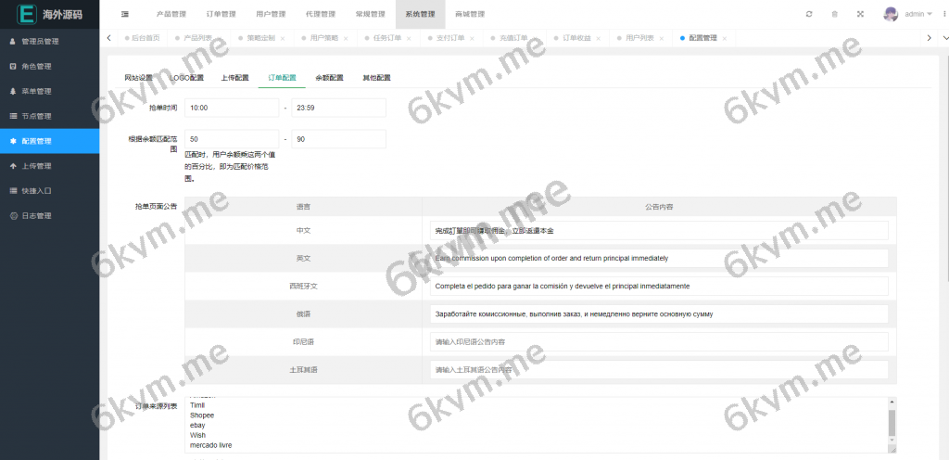Switch to the LOGO配置 tab
This screenshot has height=460, width=949.
[186, 78]
